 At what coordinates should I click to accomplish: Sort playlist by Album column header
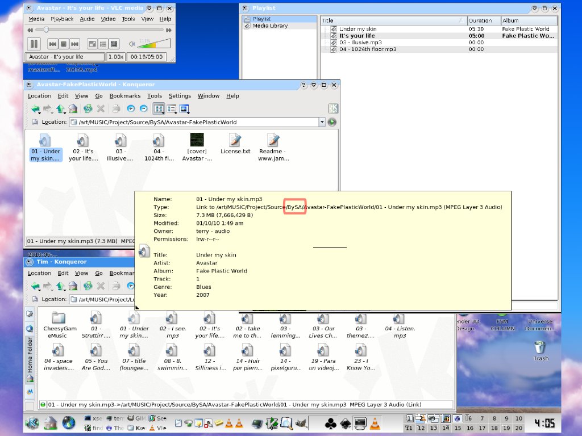[529, 21]
